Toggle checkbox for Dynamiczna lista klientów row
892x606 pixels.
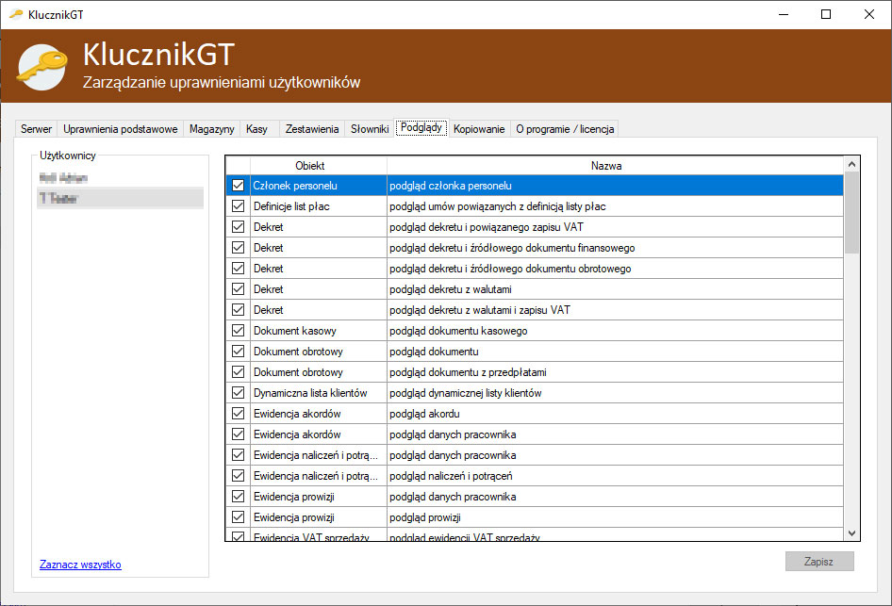[238, 392]
